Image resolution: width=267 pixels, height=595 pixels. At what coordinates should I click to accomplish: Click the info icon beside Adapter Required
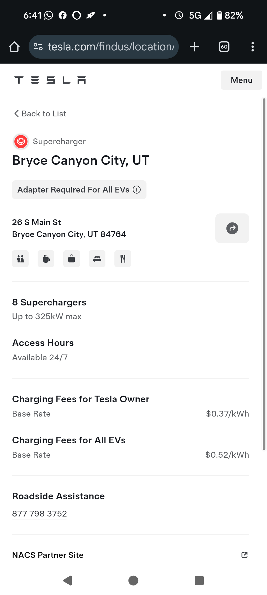click(137, 190)
